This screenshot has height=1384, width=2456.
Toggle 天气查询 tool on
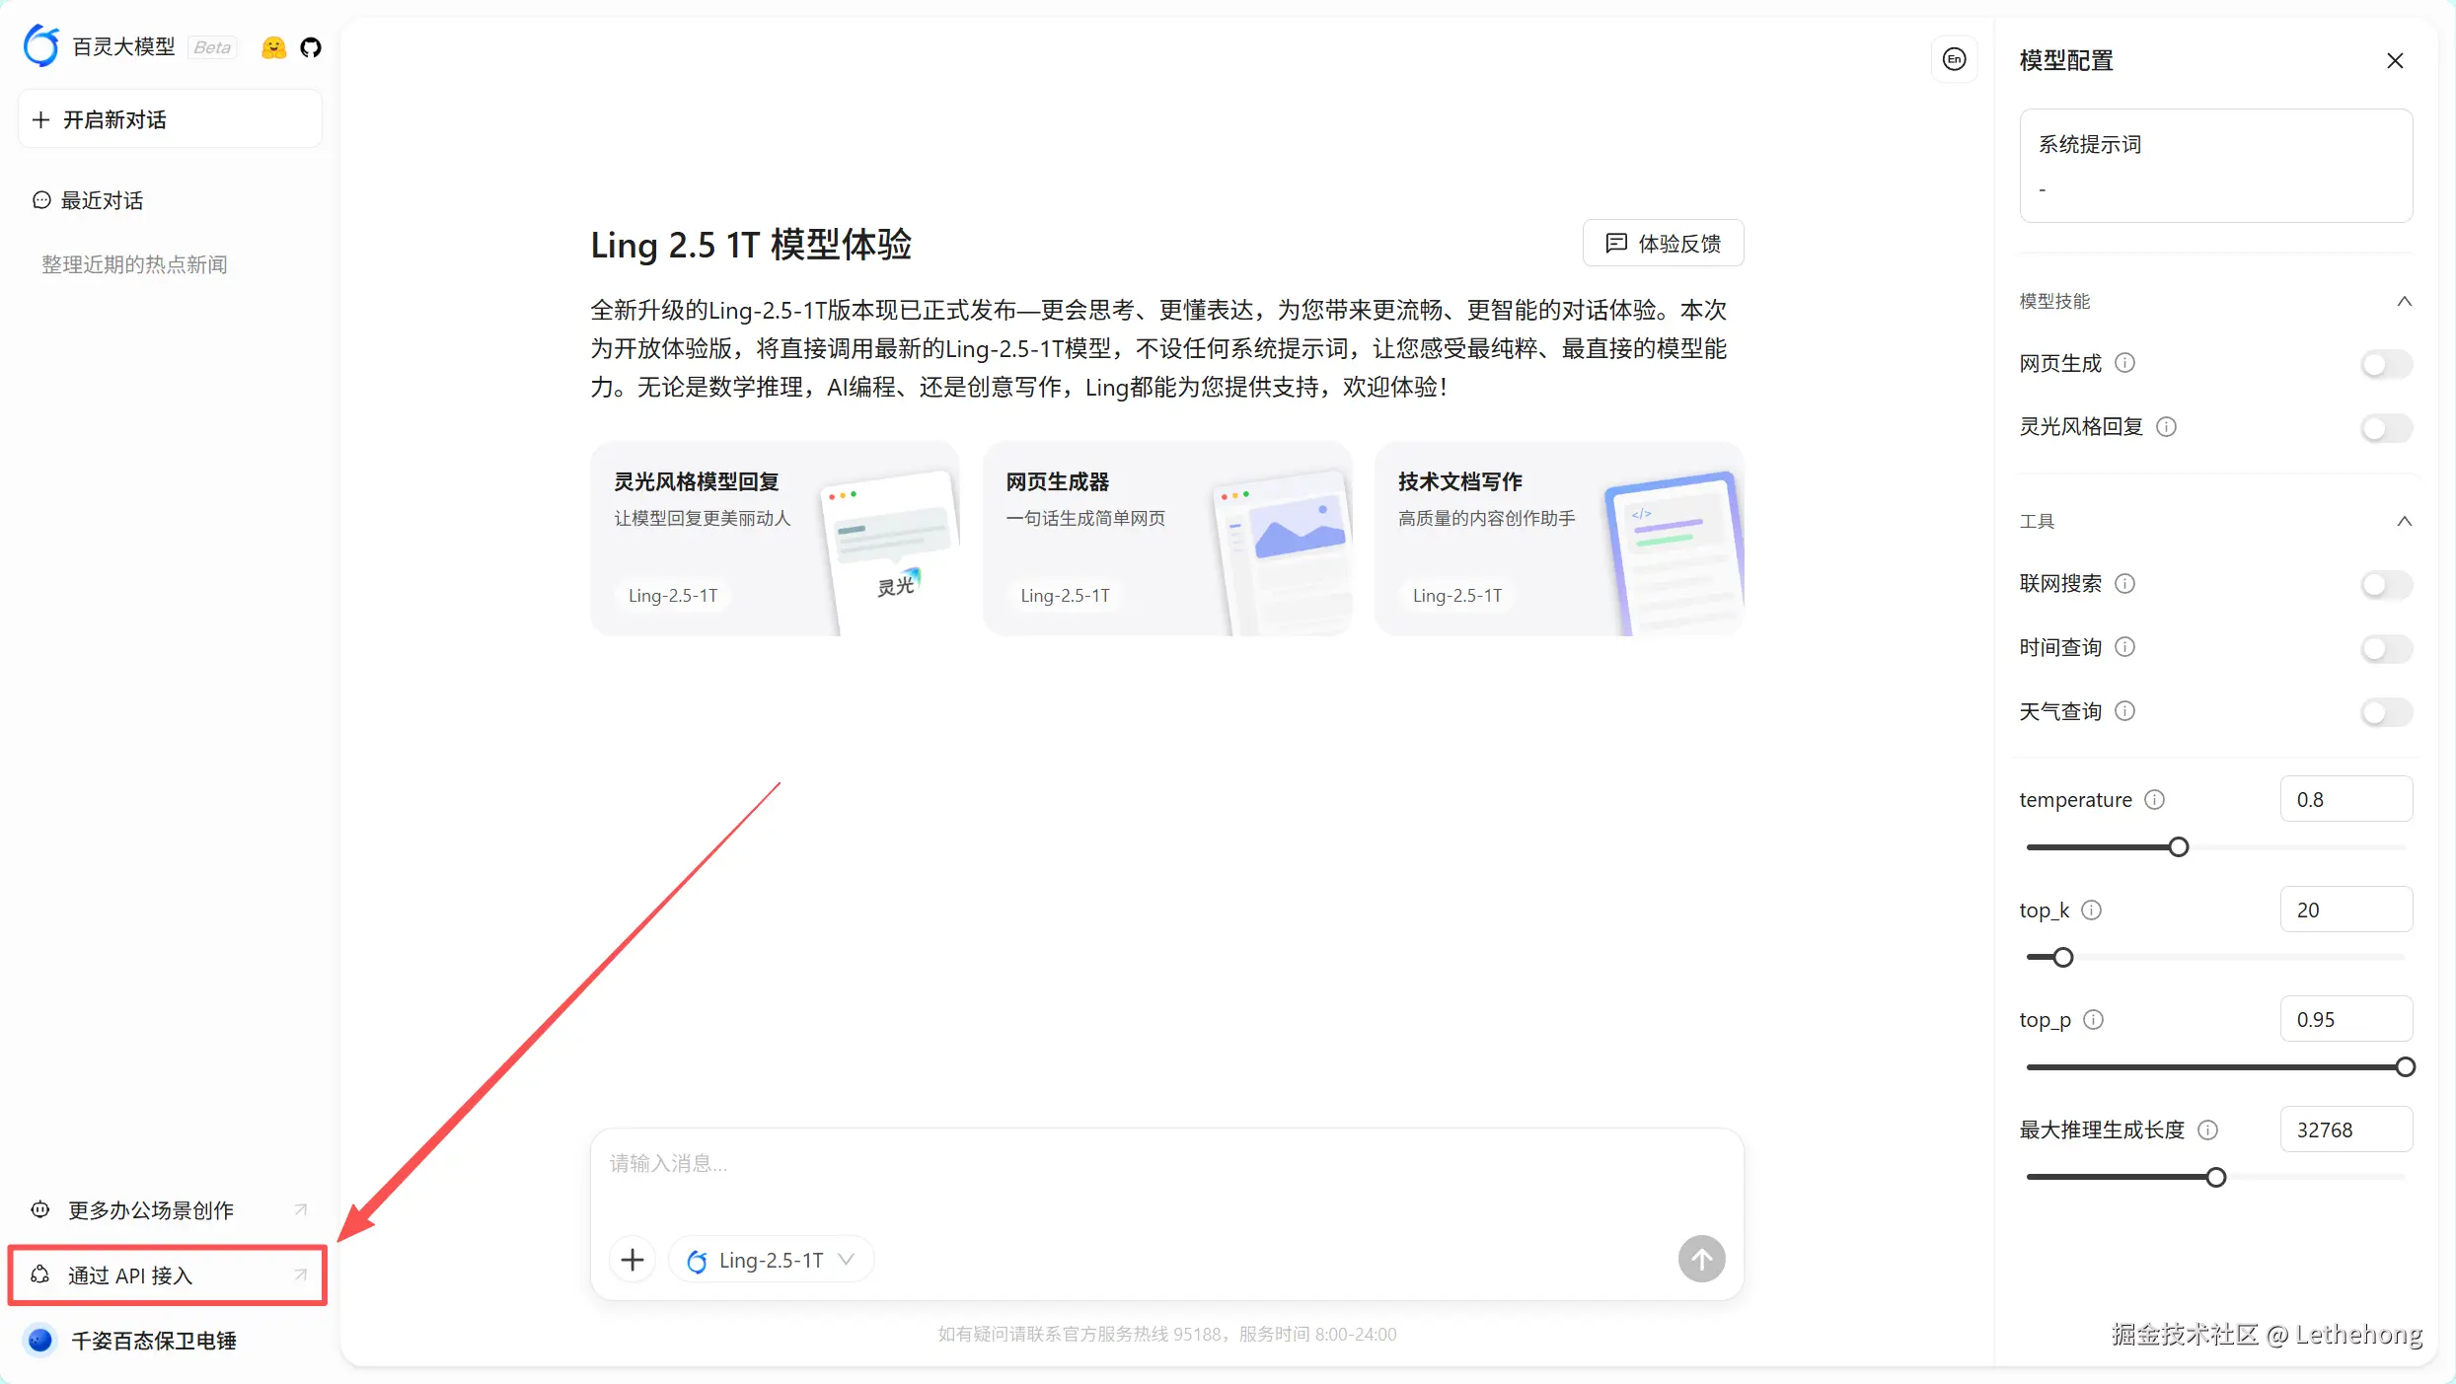click(x=2386, y=711)
